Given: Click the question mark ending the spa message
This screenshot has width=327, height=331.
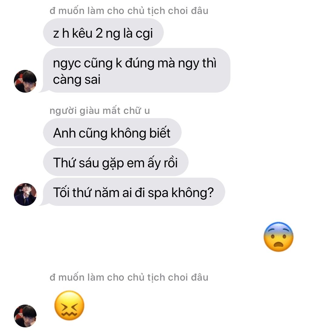Looking at the screenshot, I should tap(210, 193).
